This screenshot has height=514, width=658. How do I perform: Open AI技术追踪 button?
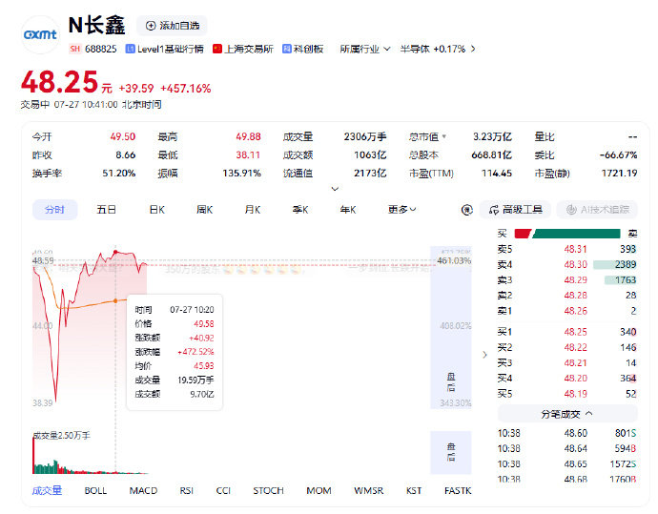597,210
